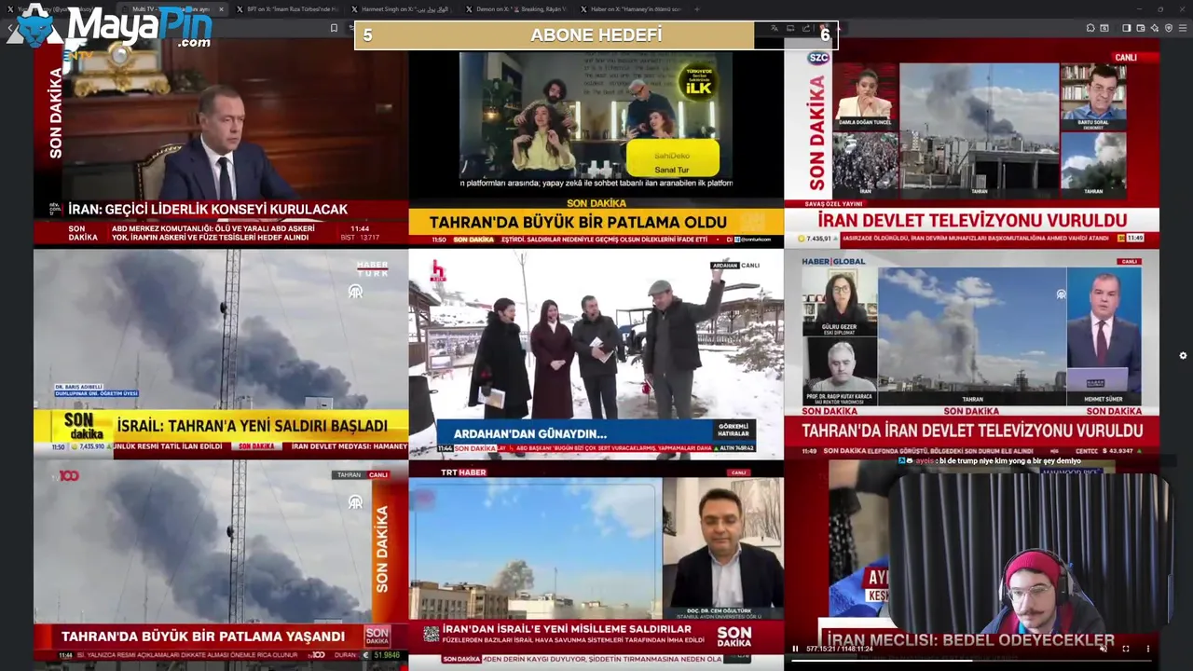Viewport: 1193px width, 671px height.
Task: Click the 'ABONE HEDEFİ' subscriber goal banner
Action: pyautogui.click(x=596, y=35)
